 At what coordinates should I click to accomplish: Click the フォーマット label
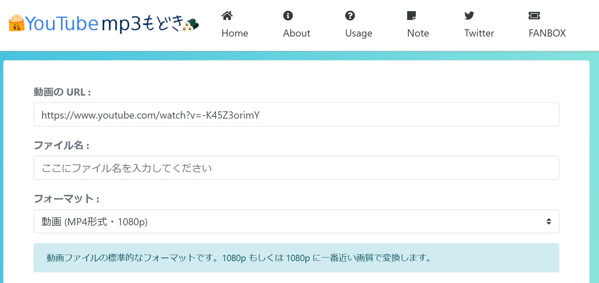tap(67, 199)
